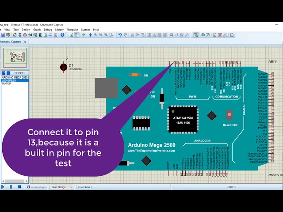283x212 pixels.
Task: Select the D1 green LED component
Action: pos(64,67)
